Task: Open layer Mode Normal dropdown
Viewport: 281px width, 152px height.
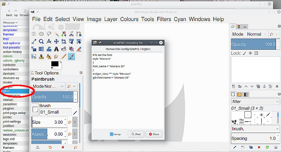Action: (x=249, y=34)
